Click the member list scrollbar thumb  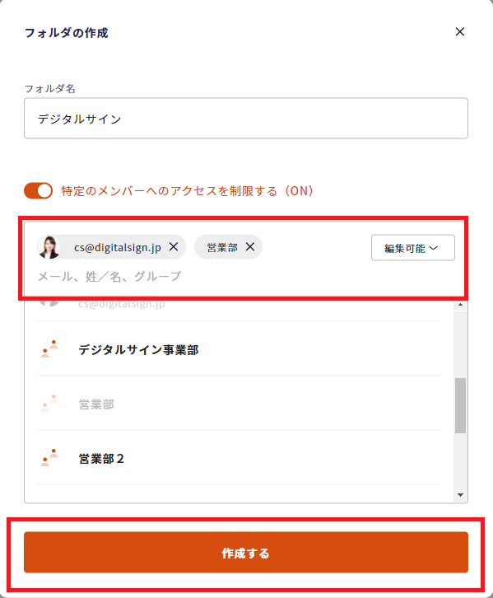460,405
